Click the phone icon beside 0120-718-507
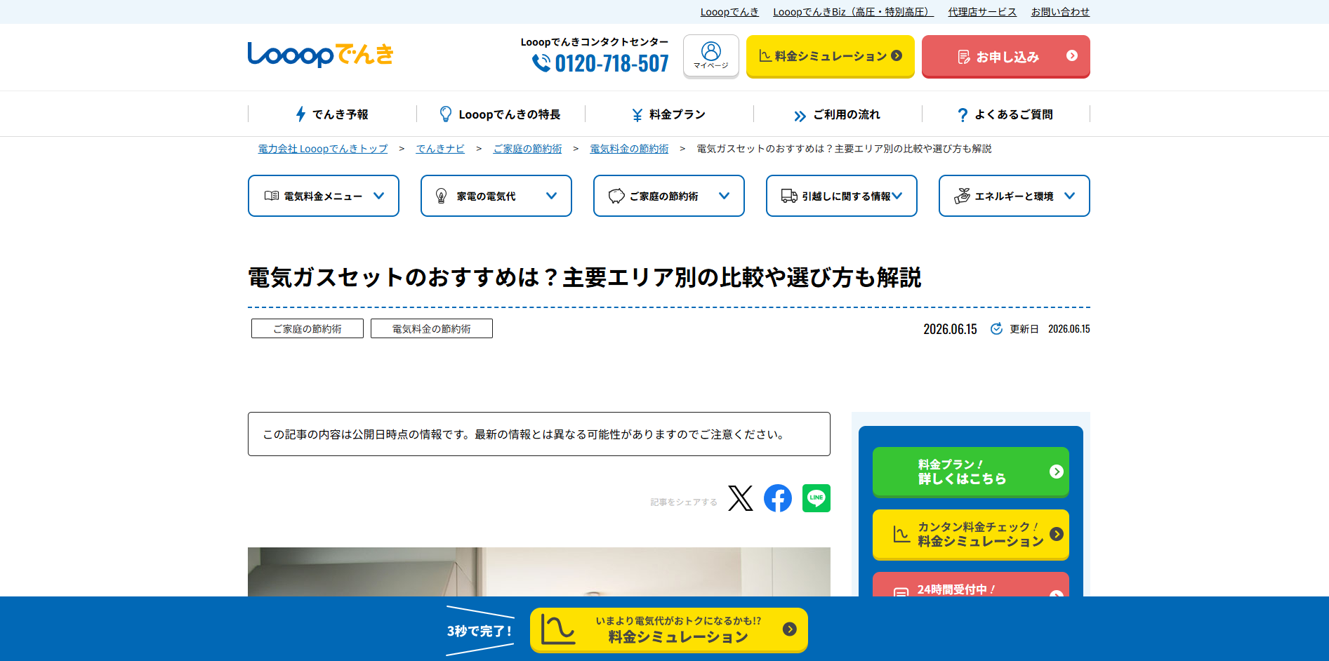The image size is (1329, 661). click(x=541, y=63)
